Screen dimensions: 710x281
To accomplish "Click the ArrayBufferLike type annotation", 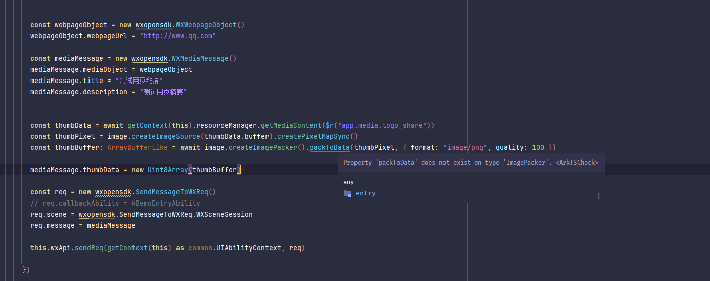I will click(138, 148).
